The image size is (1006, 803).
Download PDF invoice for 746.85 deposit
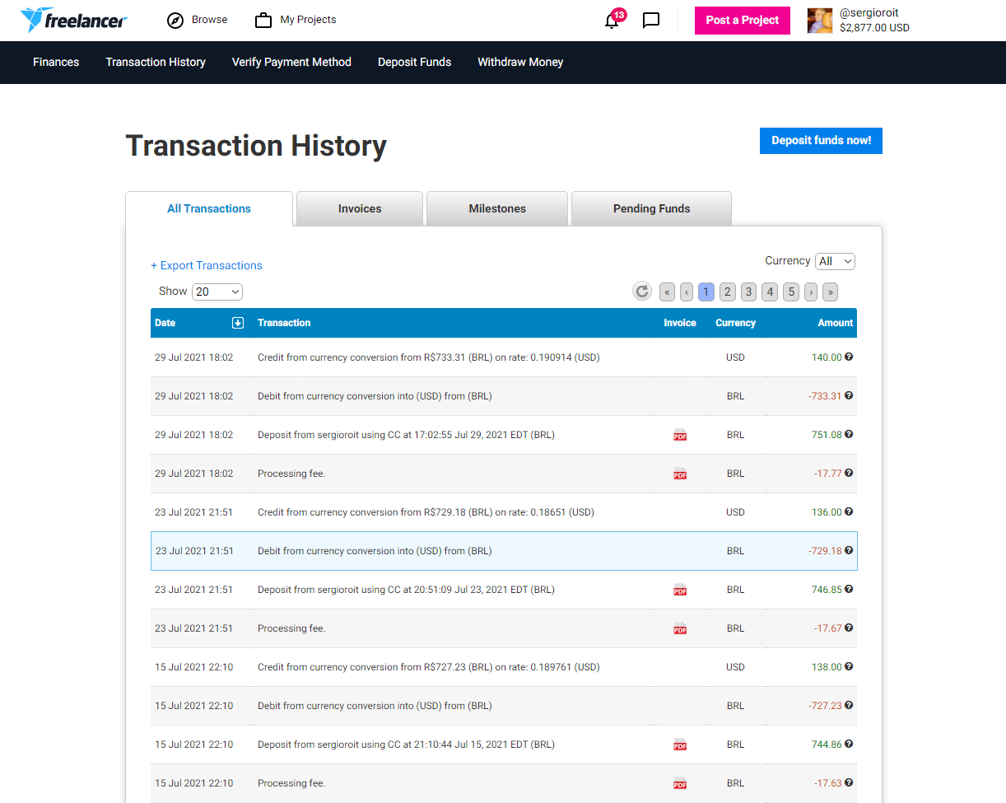coord(680,590)
